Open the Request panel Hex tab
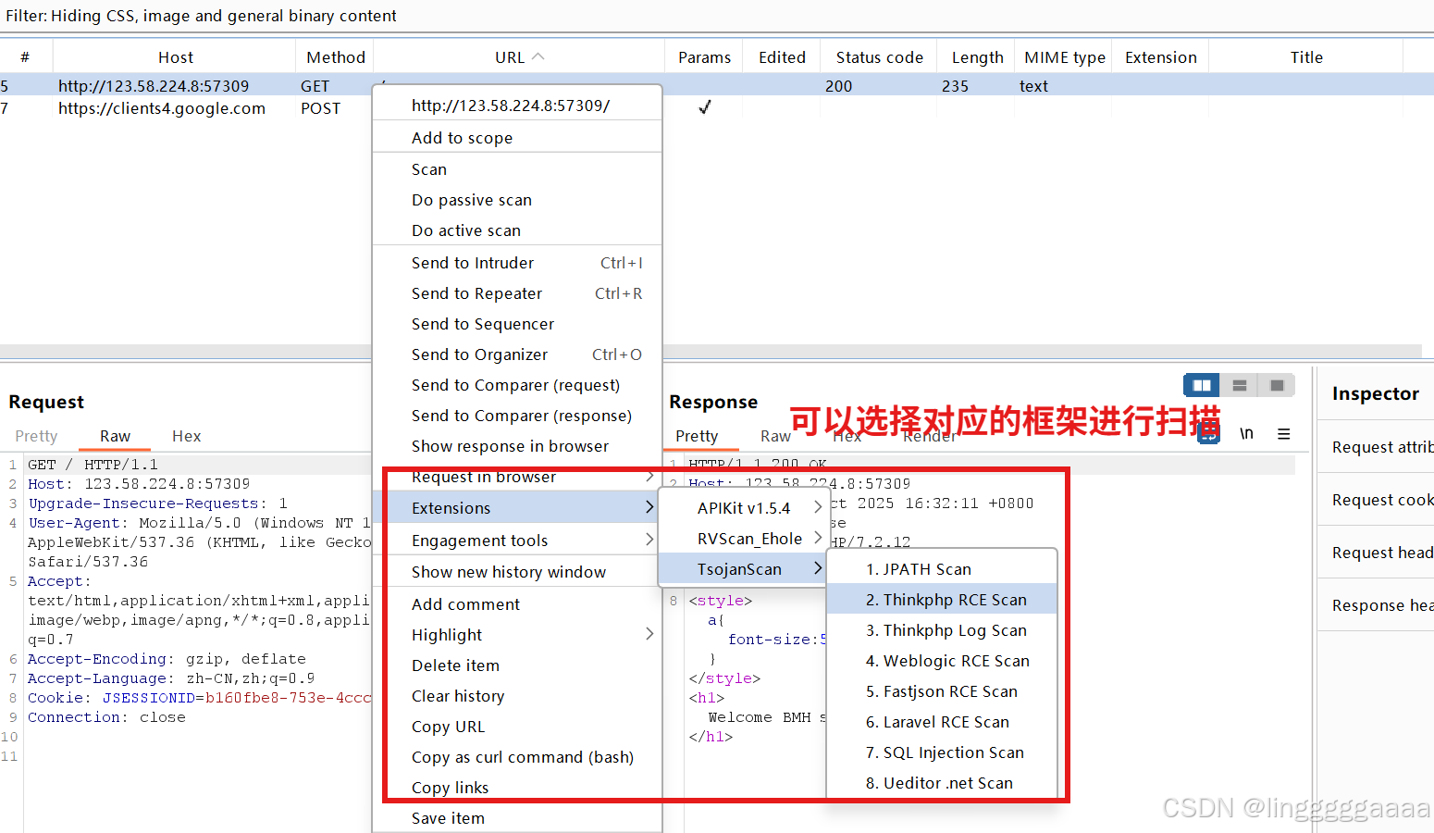The width and height of the screenshot is (1434, 833). [186, 436]
